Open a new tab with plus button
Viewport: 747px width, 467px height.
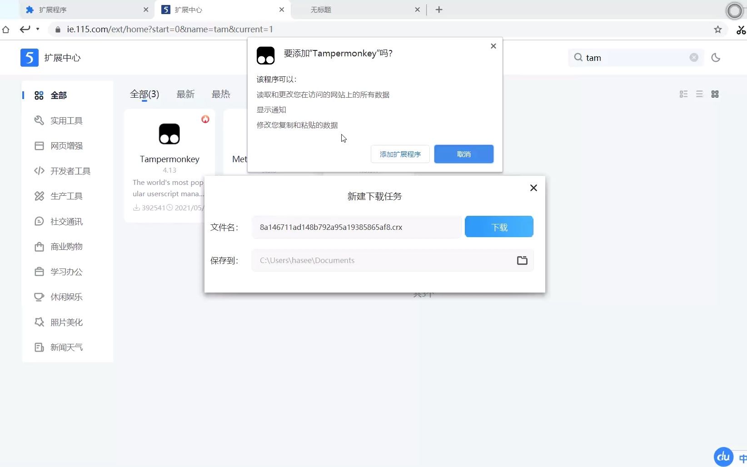439,10
